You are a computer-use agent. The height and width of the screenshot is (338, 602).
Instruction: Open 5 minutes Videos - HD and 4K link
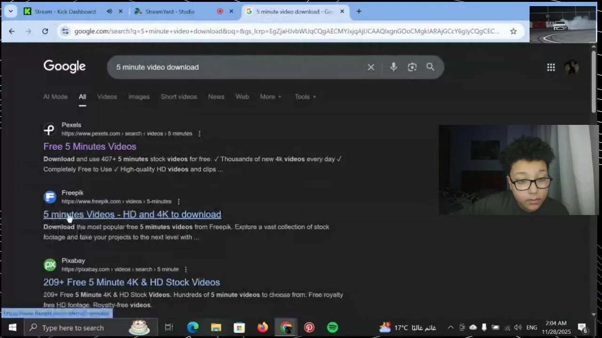pos(132,215)
